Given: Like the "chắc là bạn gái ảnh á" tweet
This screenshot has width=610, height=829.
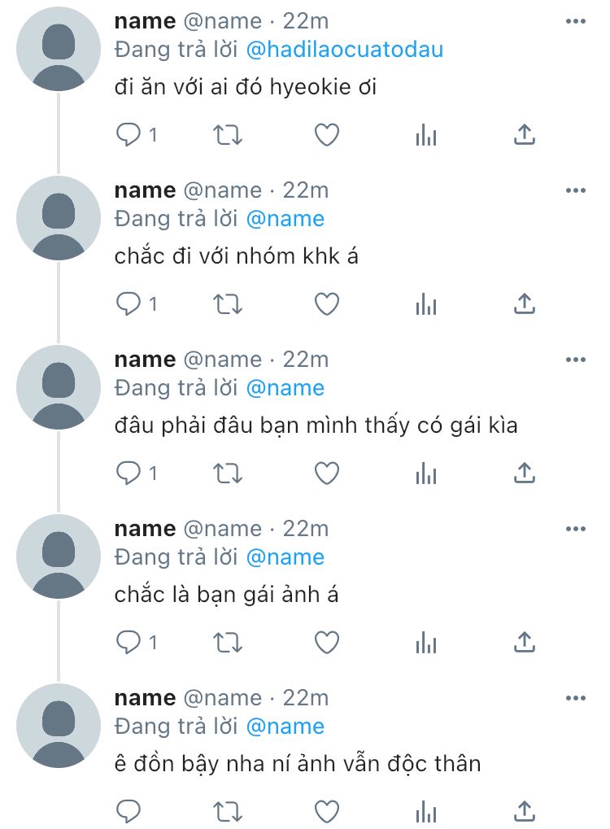Looking at the screenshot, I should pyautogui.click(x=327, y=643).
